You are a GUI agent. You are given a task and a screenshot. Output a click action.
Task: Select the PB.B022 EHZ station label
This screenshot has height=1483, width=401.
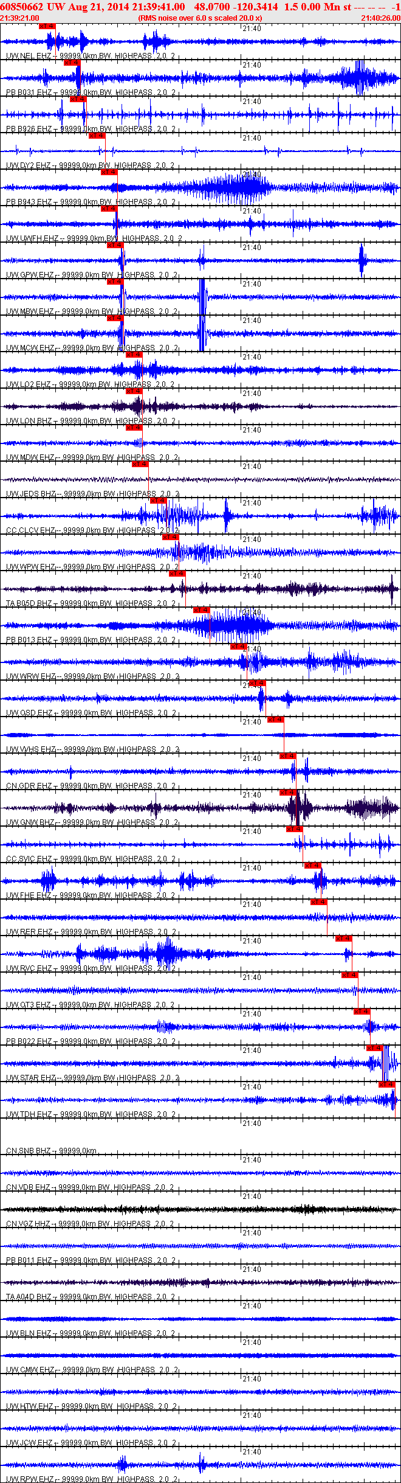pos(29,1041)
